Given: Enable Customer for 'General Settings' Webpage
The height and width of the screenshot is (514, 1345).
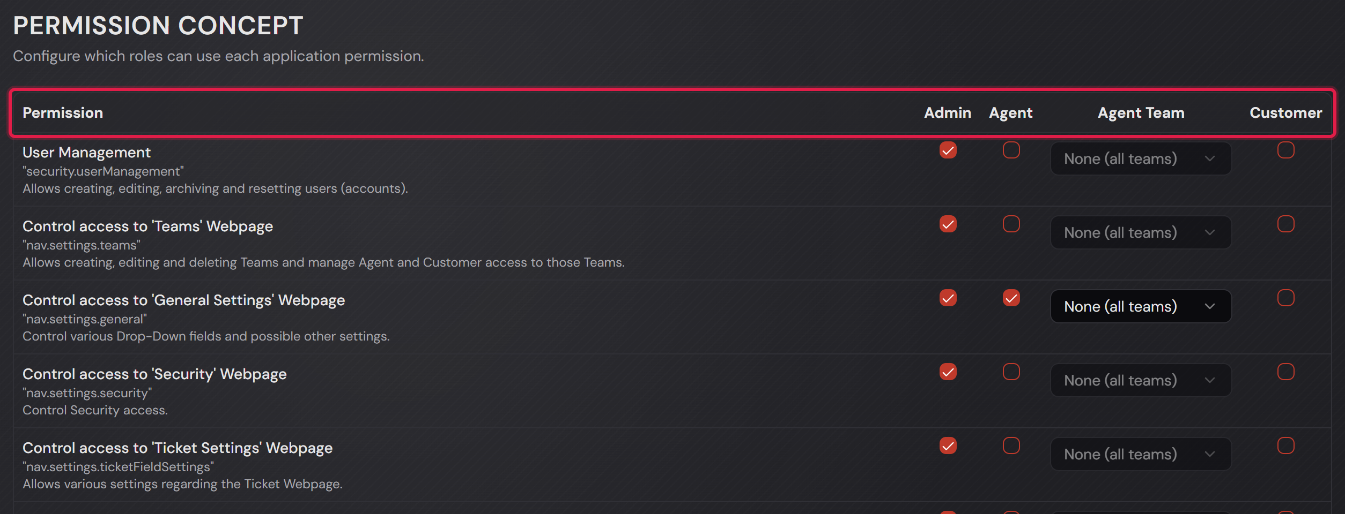Looking at the screenshot, I should coord(1285,298).
